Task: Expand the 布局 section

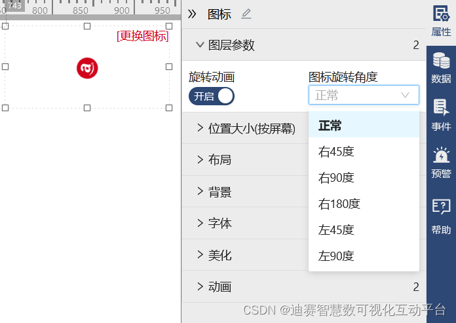Action: (x=246, y=160)
